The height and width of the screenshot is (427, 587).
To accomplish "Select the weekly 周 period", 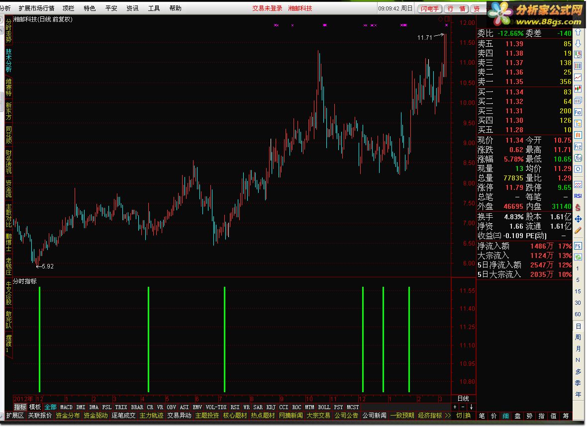I will point(578,338).
